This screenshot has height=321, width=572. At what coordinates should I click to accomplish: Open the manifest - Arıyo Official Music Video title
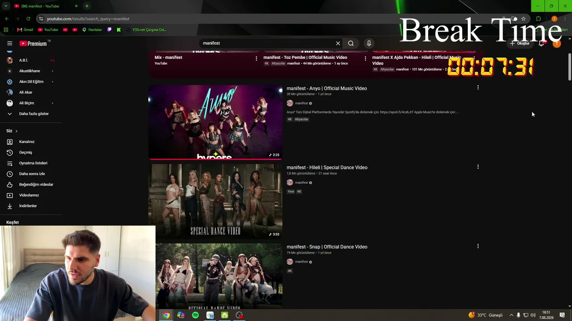coord(327,88)
